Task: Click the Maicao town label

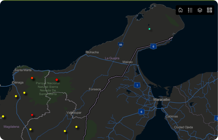Action: [x=127, y=62]
